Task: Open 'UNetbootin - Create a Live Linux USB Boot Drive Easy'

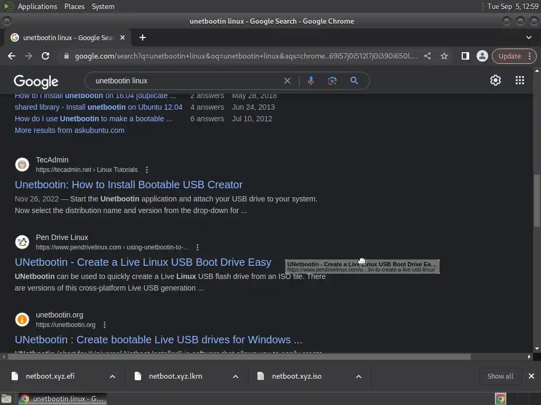Action: tap(143, 262)
